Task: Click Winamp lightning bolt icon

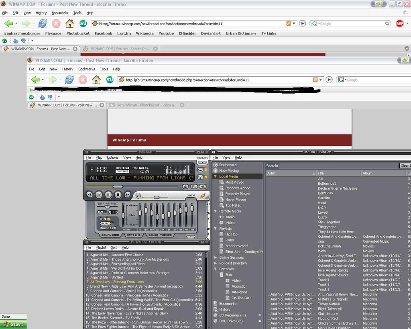Action: tap(203, 196)
